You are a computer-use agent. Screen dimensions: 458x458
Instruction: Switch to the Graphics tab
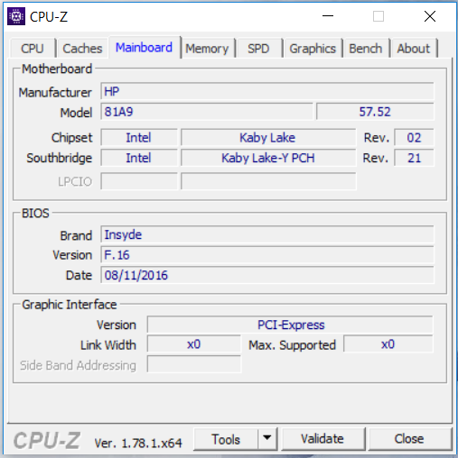tap(313, 49)
